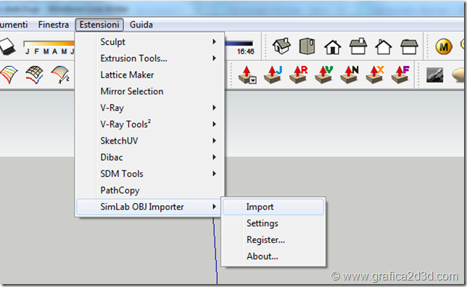Viewport: 467px width, 287px height.
Task: Switch to Left view house icon
Action: point(409,46)
